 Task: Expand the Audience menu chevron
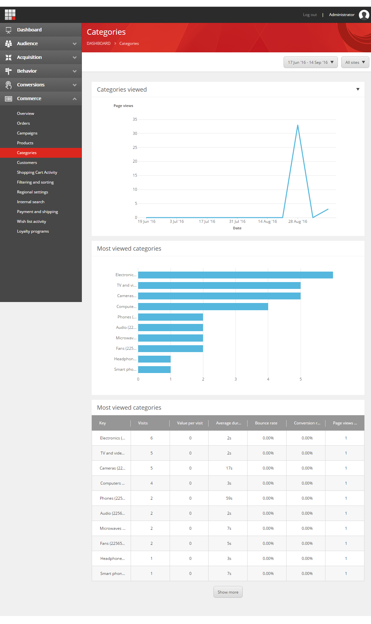point(75,44)
